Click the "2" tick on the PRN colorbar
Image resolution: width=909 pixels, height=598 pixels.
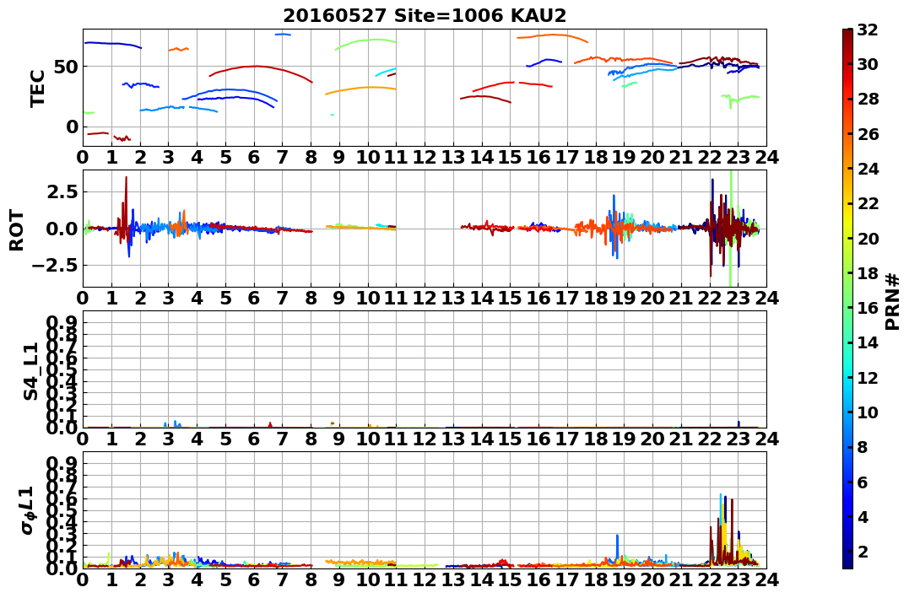(863, 551)
